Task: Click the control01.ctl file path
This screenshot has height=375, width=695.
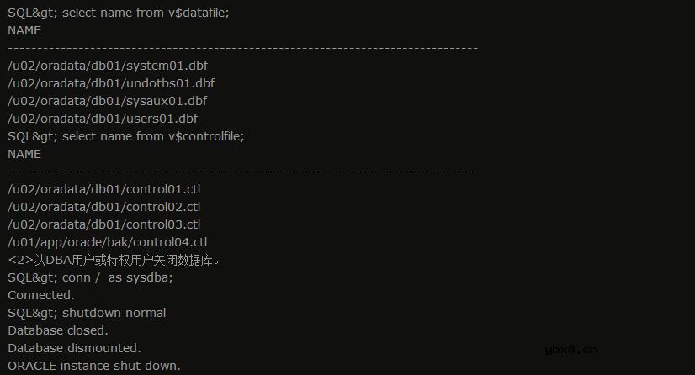Action: [104, 189]
